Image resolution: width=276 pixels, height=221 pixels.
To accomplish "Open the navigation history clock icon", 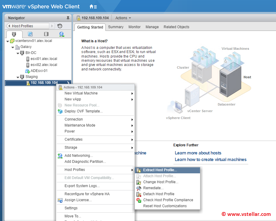I will [x=60, y=26].
